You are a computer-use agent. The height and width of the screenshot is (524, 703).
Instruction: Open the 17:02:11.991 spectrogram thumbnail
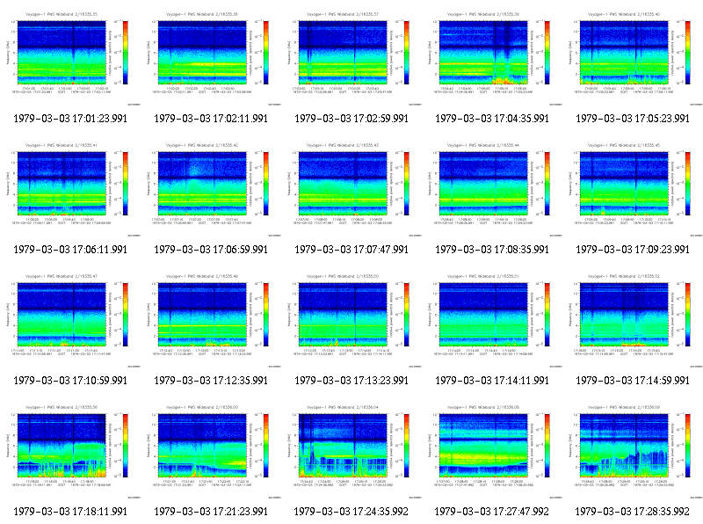coord(211,59)
